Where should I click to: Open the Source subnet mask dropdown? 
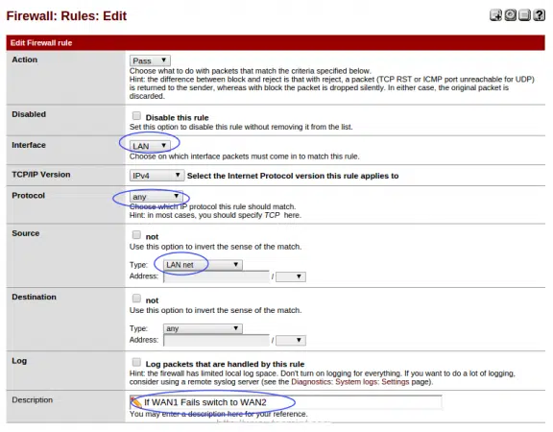point(291,276)
